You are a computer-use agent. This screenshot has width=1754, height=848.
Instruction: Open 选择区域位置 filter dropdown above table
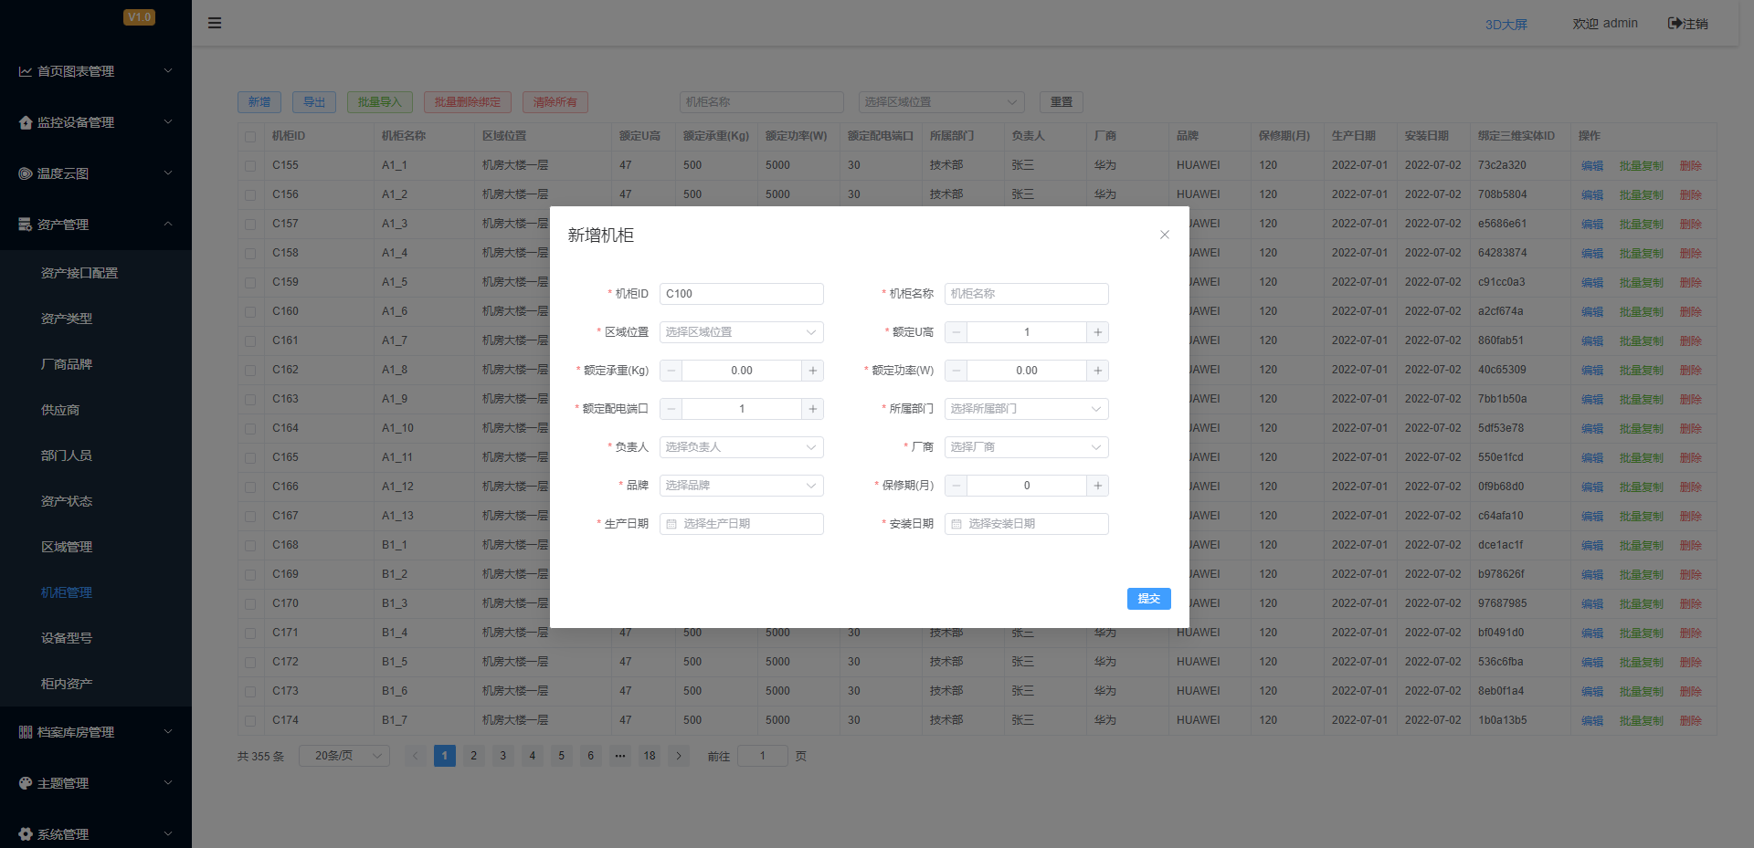pyautogui.click(x=942, y=102)
